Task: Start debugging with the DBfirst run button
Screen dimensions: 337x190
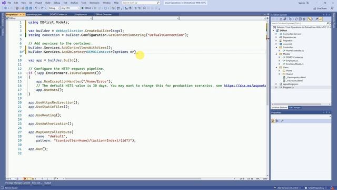Action: pos(86,8)
